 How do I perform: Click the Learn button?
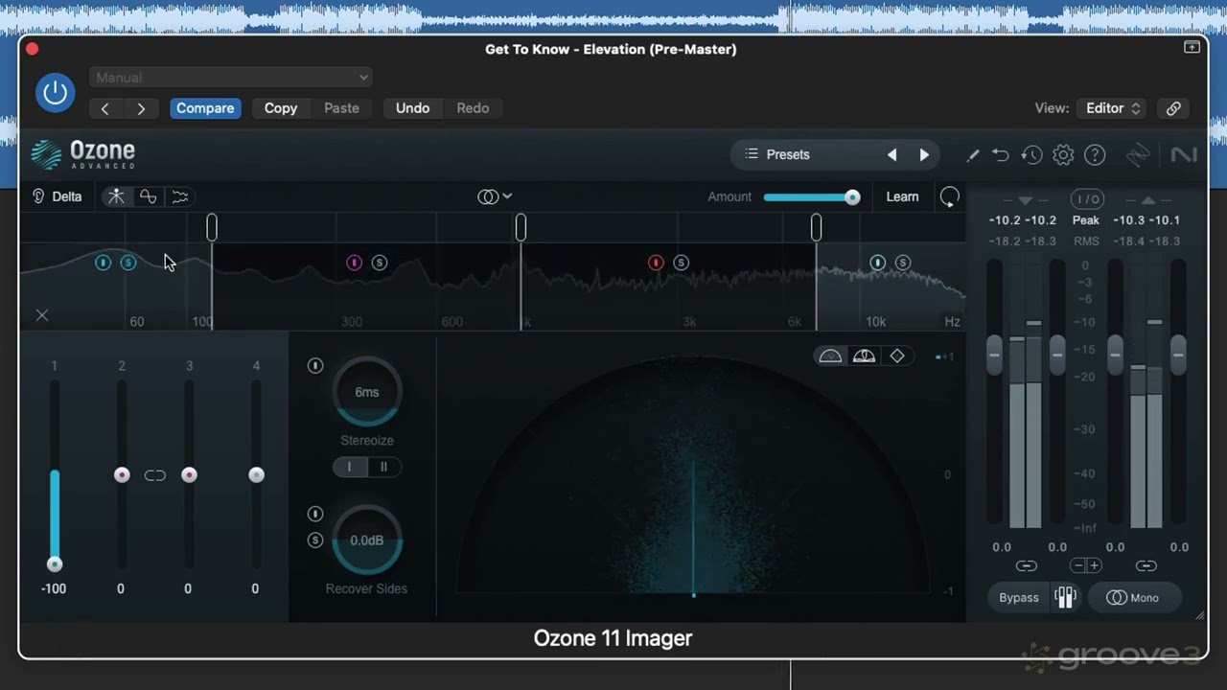coord(902,196)
